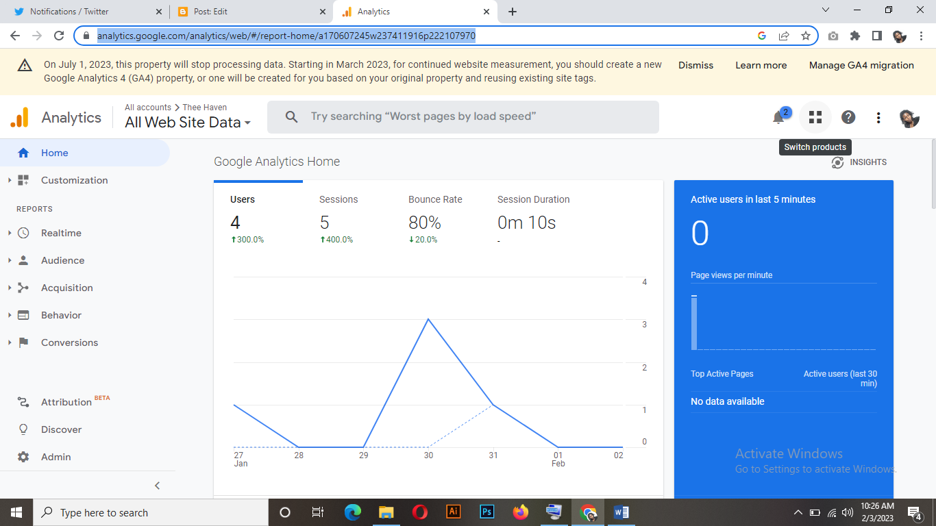Screen dimensions: 936x526
Task: Open Microsoft Edge from taskbar
Action: (x=353, y=512)
